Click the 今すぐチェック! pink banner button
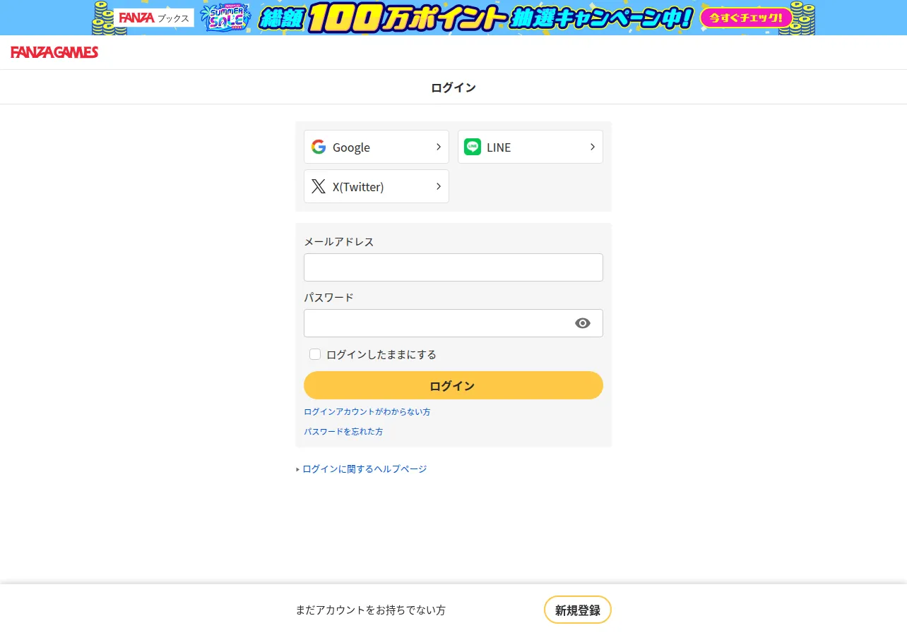907x635 pixels. [x=747, y=18]
